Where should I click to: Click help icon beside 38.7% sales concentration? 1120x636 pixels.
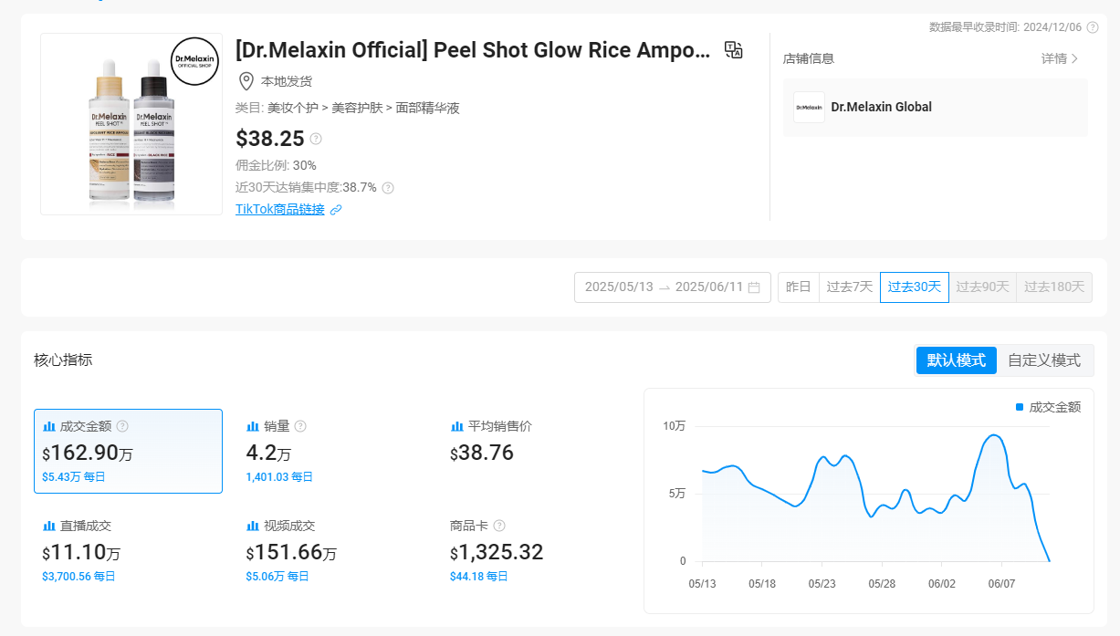pos(388,188)
